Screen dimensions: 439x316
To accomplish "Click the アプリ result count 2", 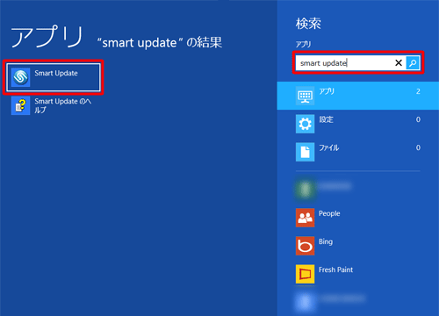I will [x=418, y=91].
